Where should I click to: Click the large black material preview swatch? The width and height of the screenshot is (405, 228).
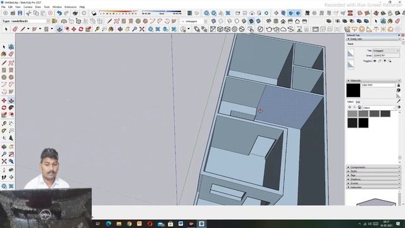coord(353,90)
